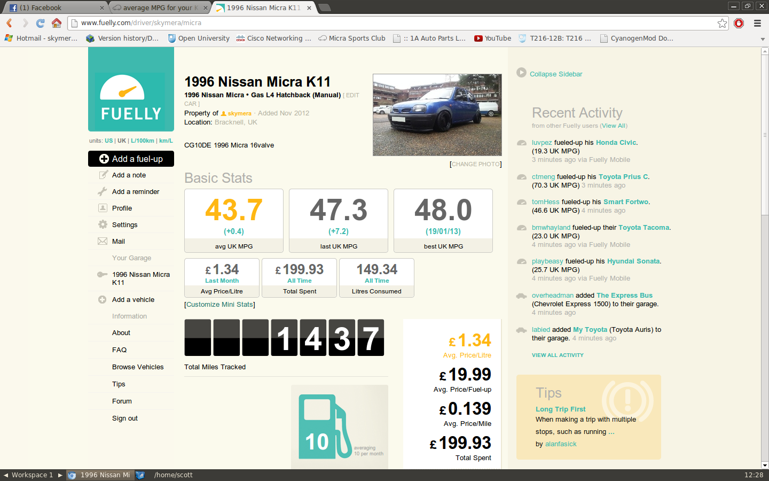Click the key icon for Nissan Micra garage entry
This screenshot has height=481, width=769.
click(102, 274)
